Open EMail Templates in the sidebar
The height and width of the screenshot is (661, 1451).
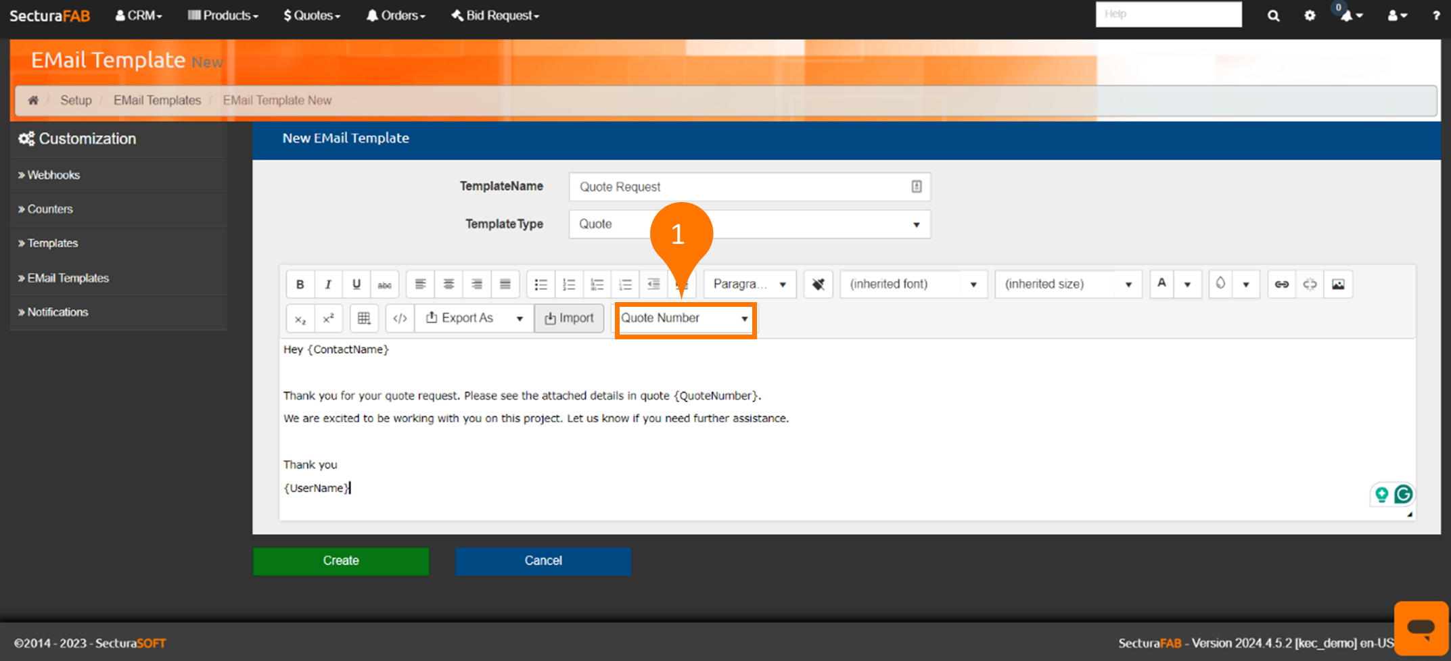pyautogui.click(x=68, y=278)
